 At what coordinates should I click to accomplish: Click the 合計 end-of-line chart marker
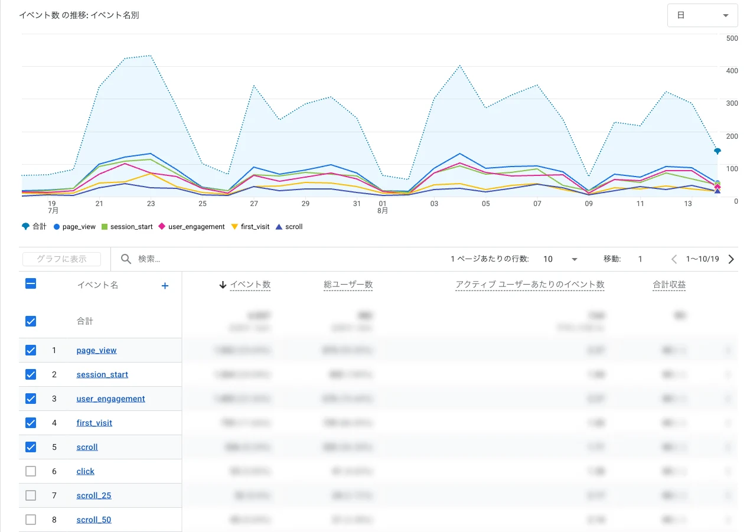click(x=717, y=151)
